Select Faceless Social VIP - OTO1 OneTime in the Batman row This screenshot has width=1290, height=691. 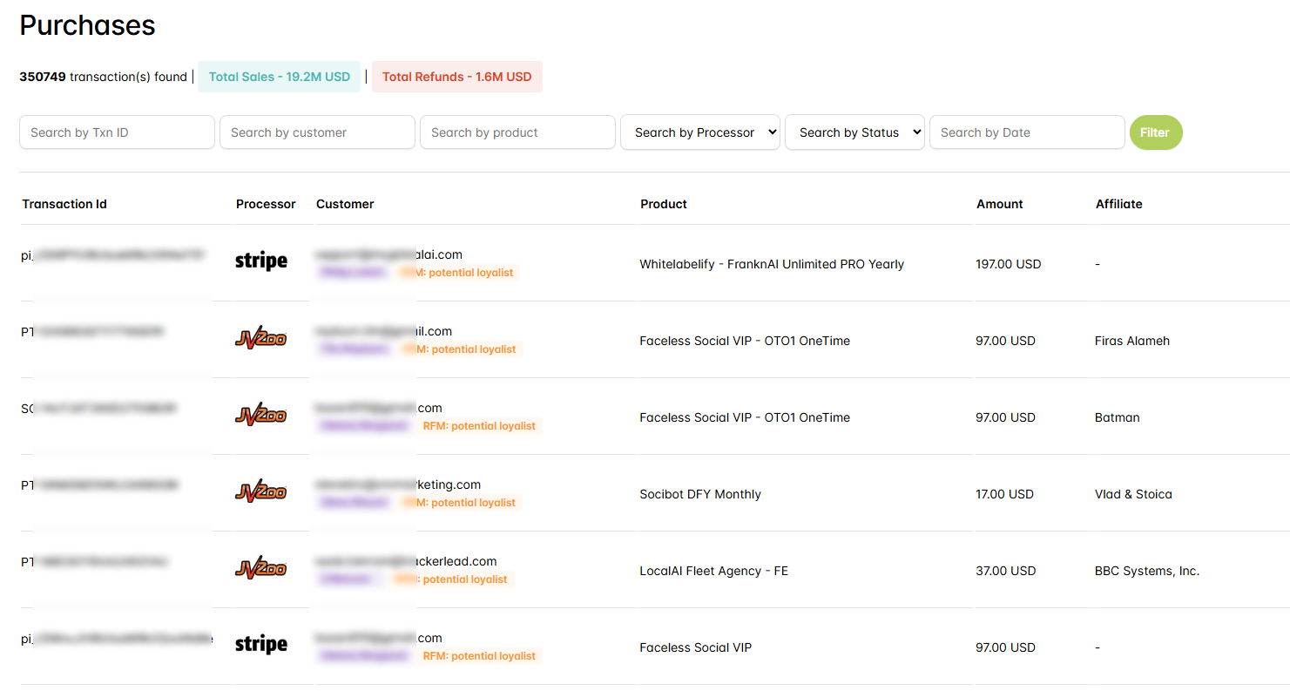(745, 417)
